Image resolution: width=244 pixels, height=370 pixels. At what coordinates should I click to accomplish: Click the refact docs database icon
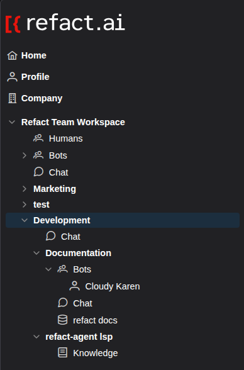coord(63,320)
